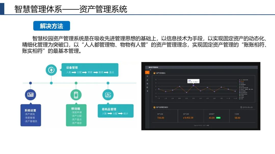Toggle the last legend entry of the chart

[x=241, y=99]
